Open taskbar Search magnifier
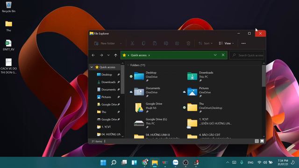Viewport: 299px width, 168px height. click(114, 162)
